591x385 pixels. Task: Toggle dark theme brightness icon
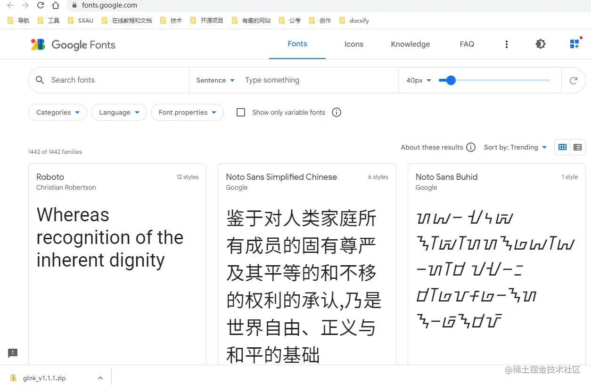(541, 44)
